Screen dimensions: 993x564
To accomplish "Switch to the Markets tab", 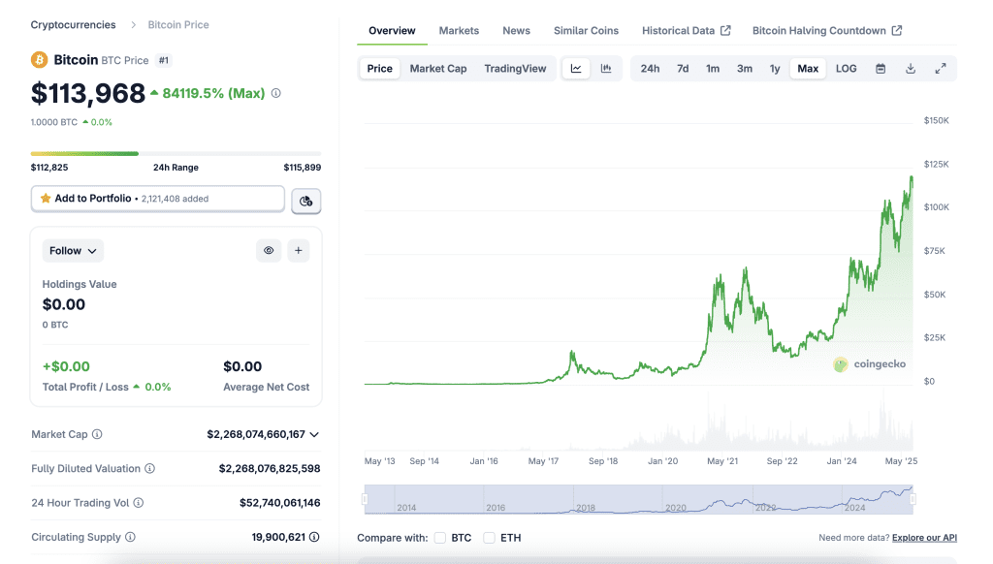I will point(459,30).
